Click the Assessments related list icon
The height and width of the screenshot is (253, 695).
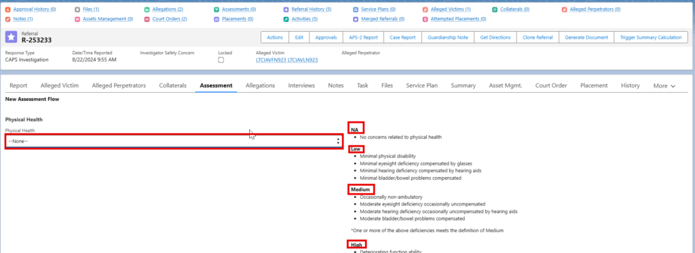click(x=217, y=9)
